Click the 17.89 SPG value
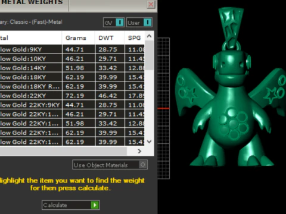 136,96
